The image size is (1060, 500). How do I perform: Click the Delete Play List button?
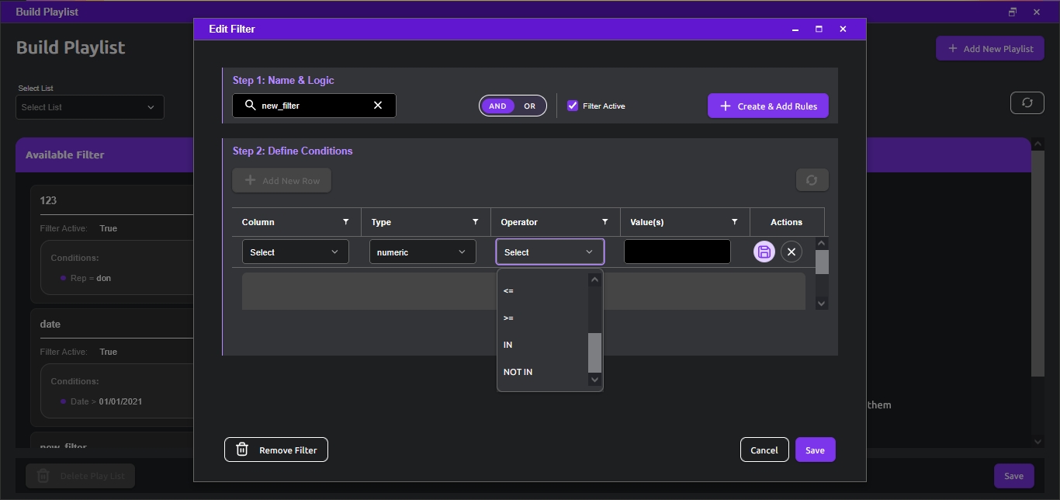pos(81,476)
